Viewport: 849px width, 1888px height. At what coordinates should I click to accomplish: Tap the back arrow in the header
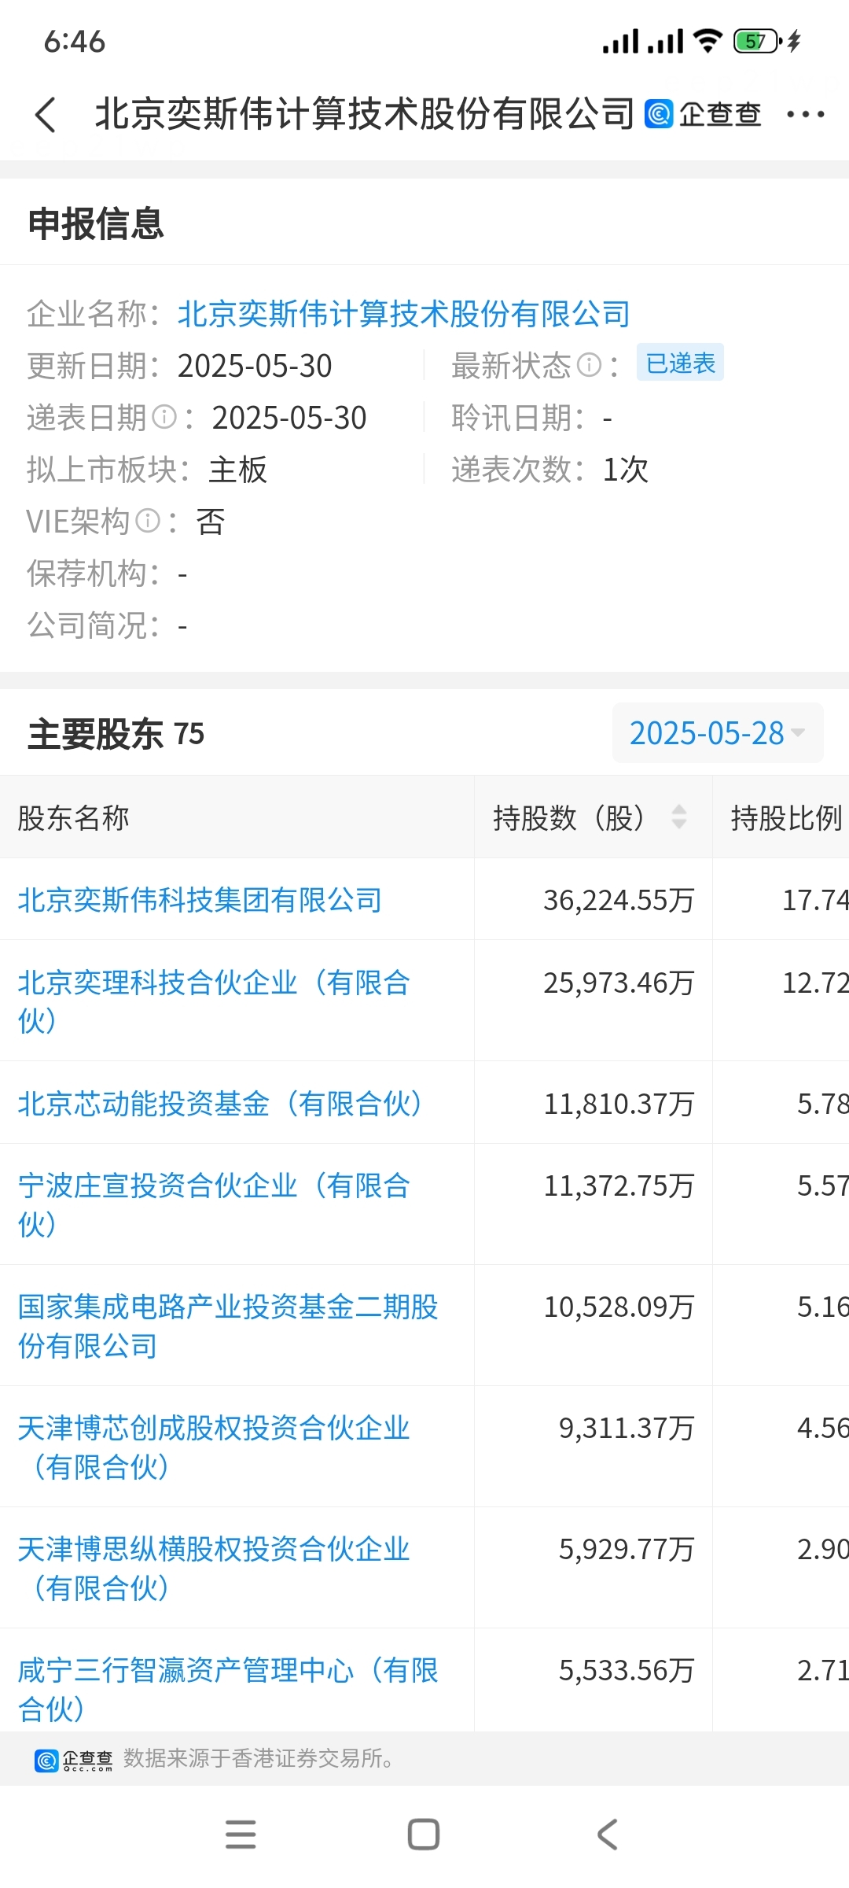pos(46,115)
